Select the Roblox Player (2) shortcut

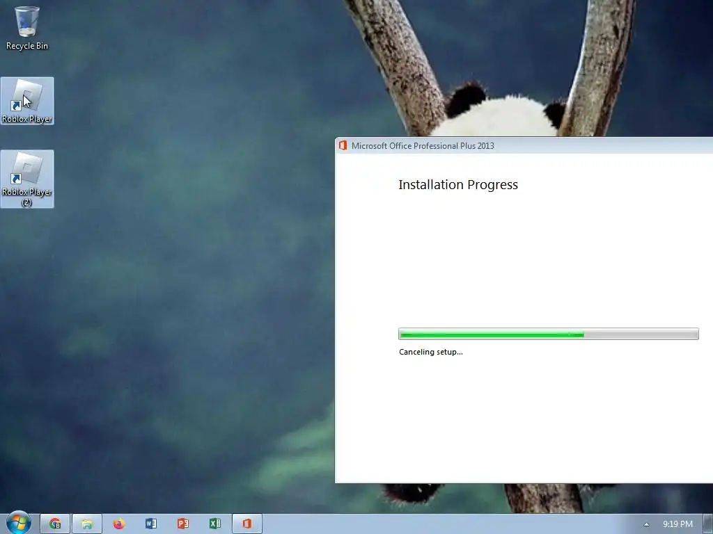tap(27, 179)
